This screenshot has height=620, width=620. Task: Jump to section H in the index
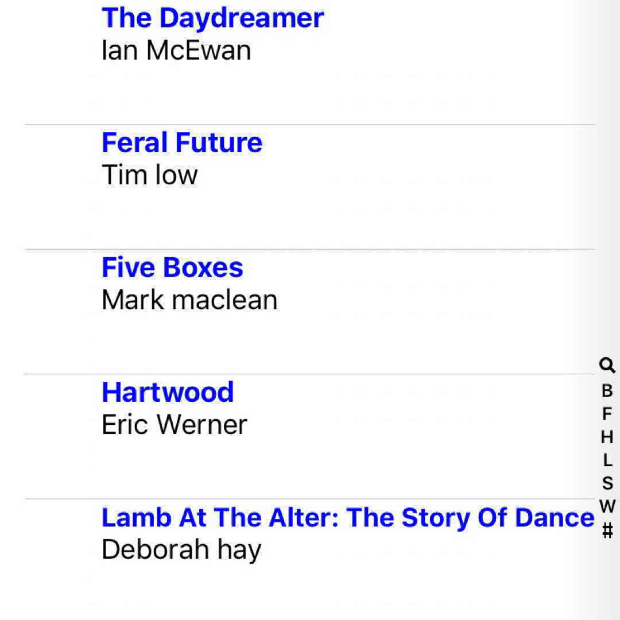(607, 437)
